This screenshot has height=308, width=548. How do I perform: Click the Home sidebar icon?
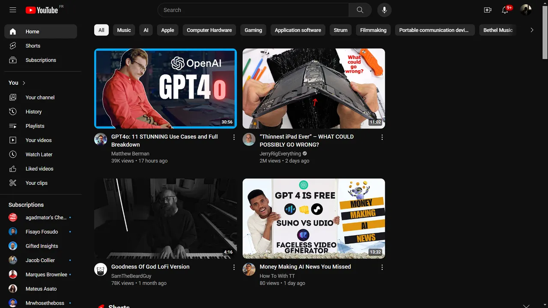pos(13,31)
